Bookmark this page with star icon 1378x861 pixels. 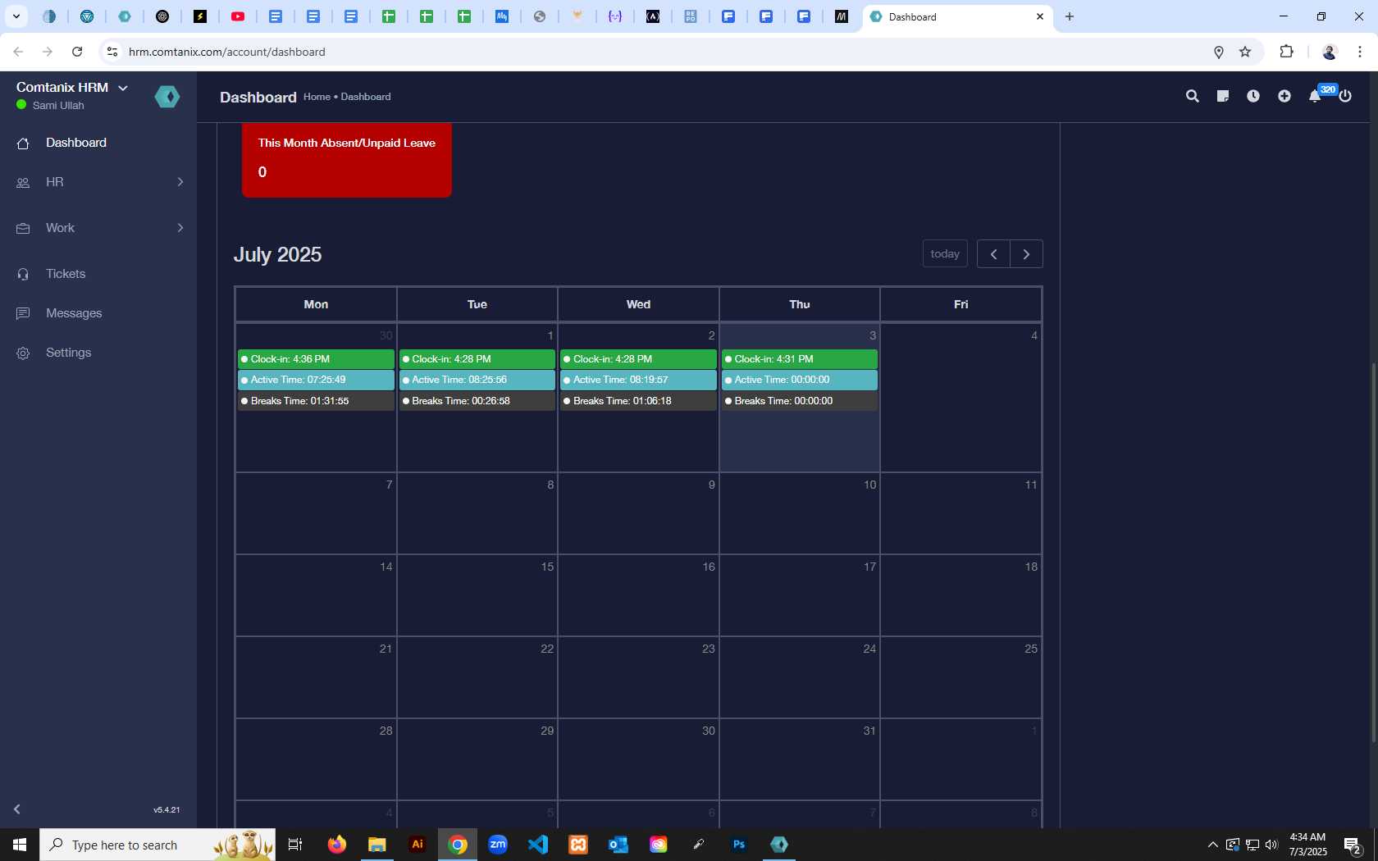(x=1245, y=52)
